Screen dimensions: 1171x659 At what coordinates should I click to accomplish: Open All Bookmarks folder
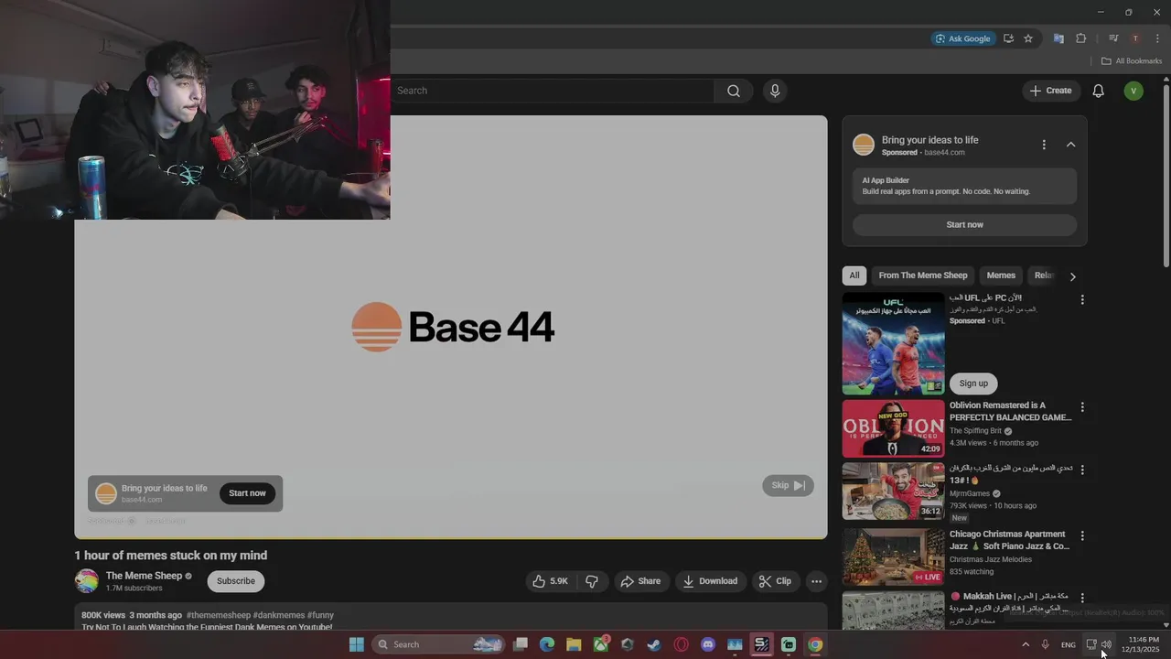1132,61
